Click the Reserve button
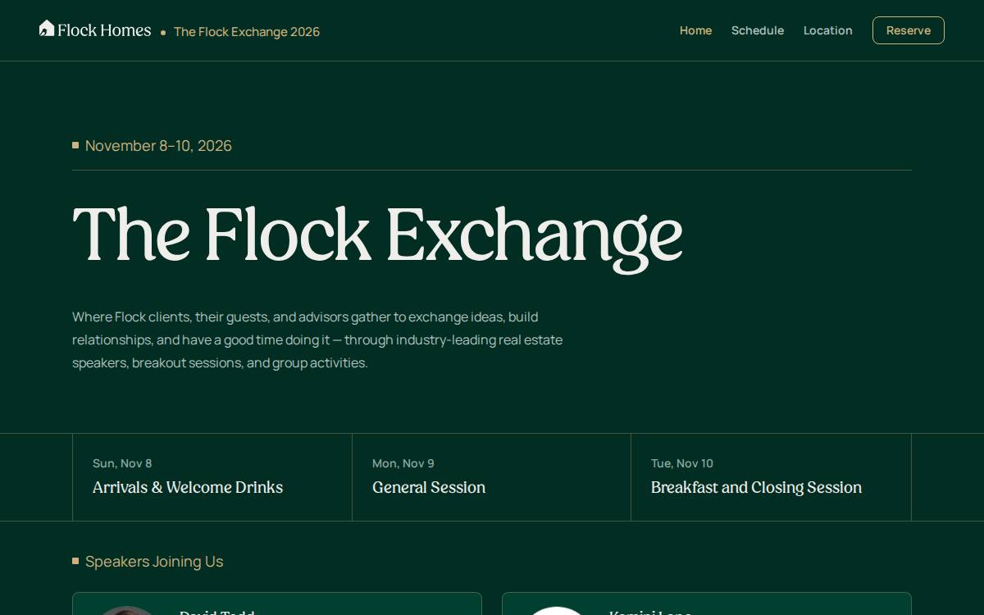Screen dimensions: 984x615 coord(909,30)
